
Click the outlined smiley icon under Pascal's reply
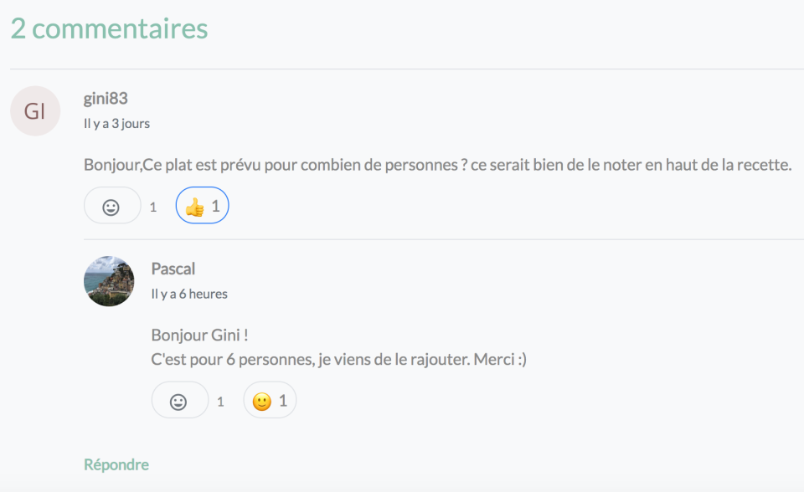pos(179,400)
